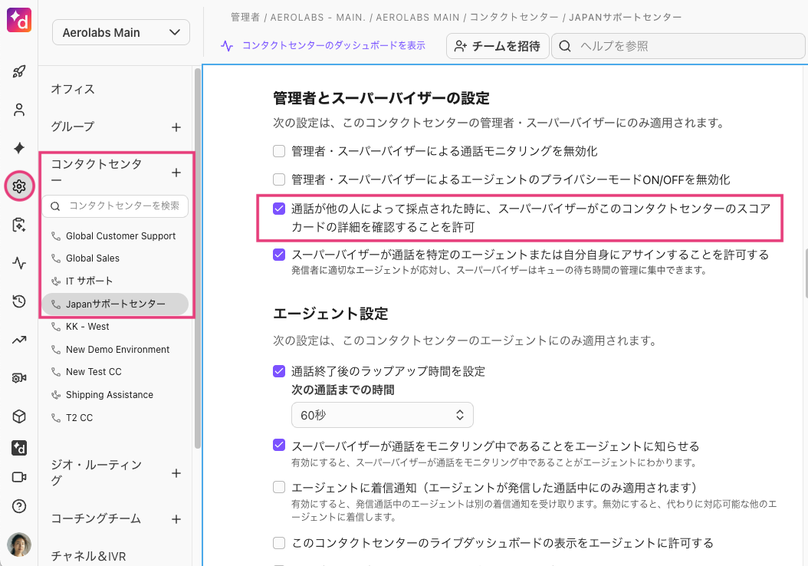808x566 pixels.
Task: Toggle ライブダッシュボードの表示を許可 checkbox
Action: click(279, 543)
